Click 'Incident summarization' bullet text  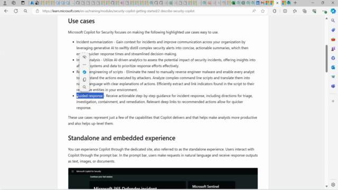pos(95,42)
